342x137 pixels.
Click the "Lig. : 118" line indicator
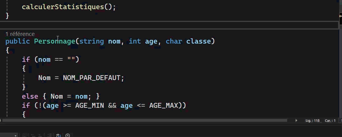(x=312, y=121)
